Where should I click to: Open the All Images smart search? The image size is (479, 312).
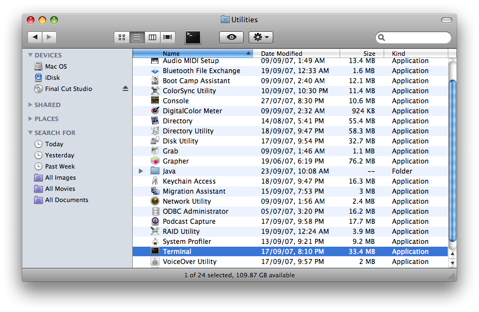(60, 177)
